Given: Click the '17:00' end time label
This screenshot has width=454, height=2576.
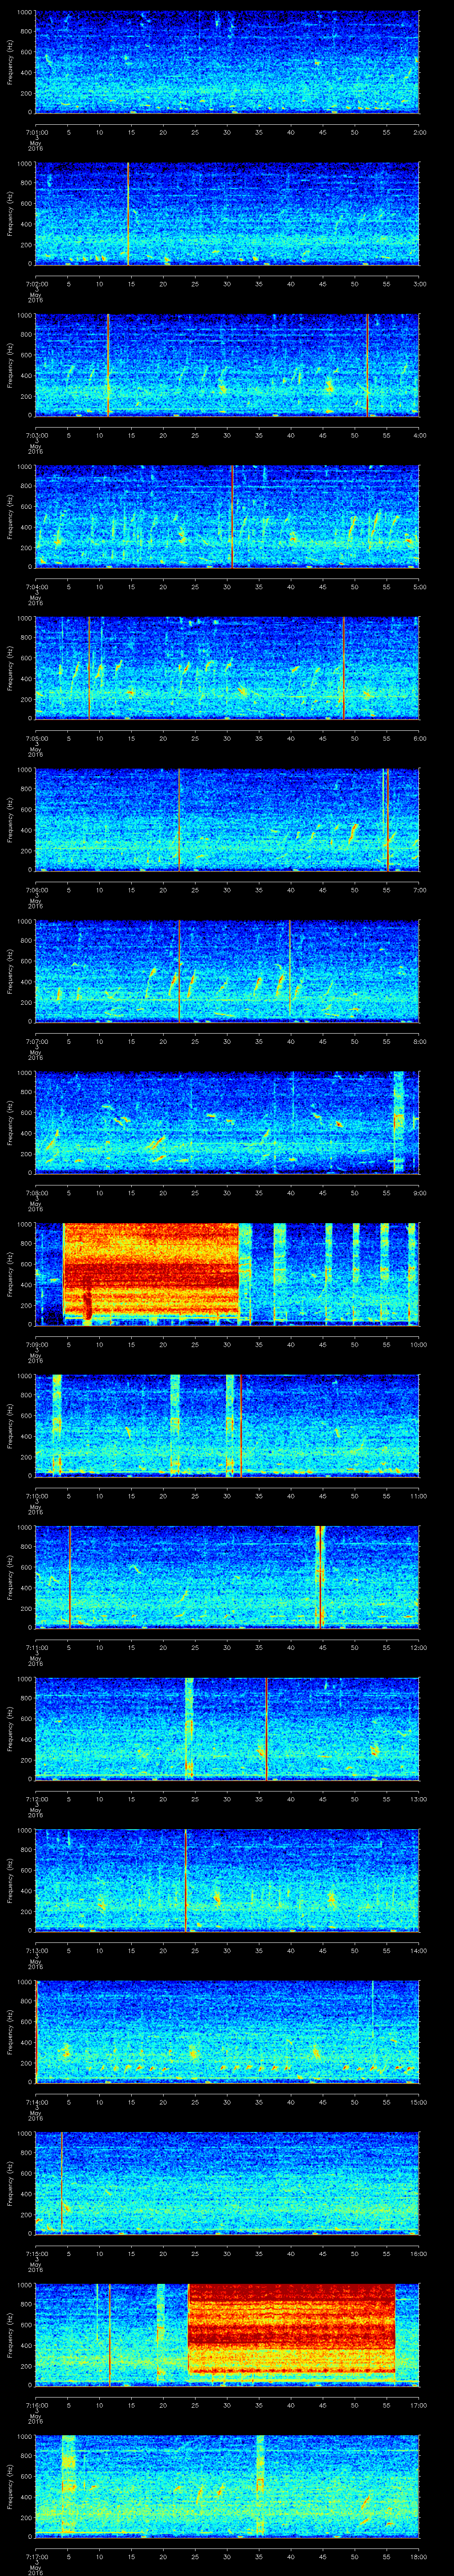Looking at the screenshot, I should click(418, 2405).
